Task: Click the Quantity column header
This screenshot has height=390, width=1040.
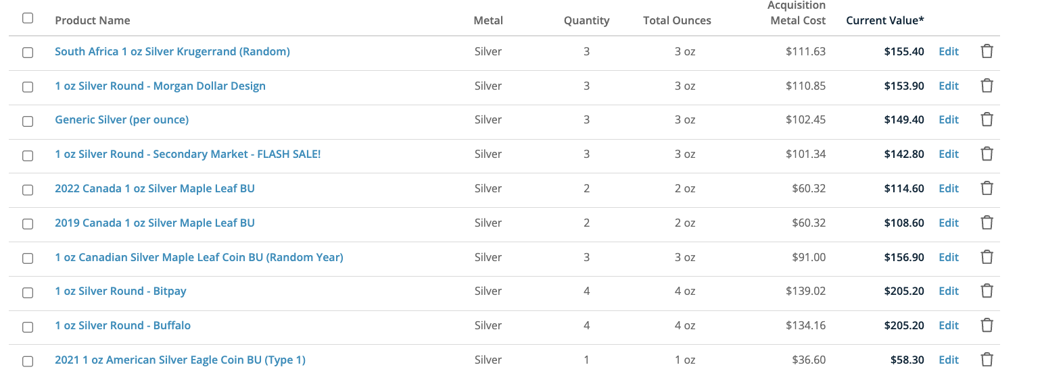Action: click(x=586, y=20)
